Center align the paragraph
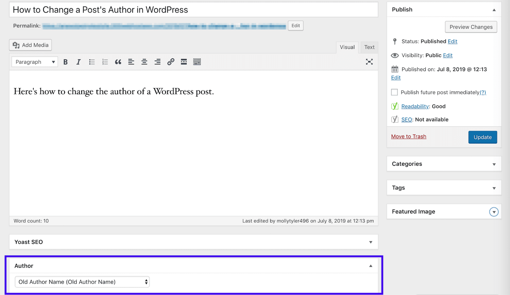 144,62
